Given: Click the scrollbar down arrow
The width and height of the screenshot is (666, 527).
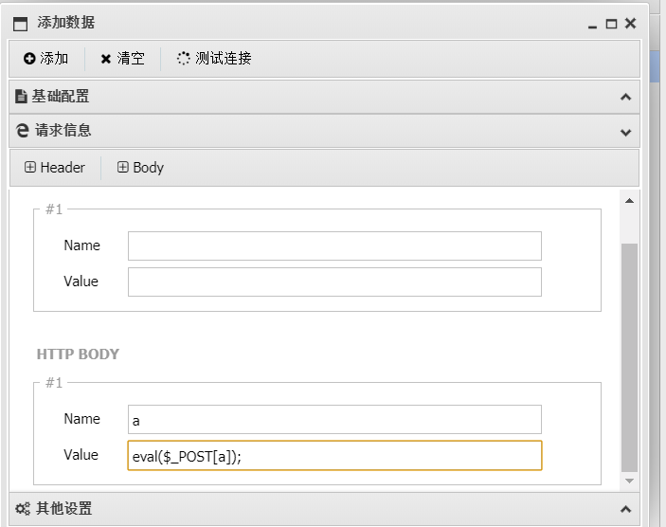Looking at the screenshot, I should 629,481.
